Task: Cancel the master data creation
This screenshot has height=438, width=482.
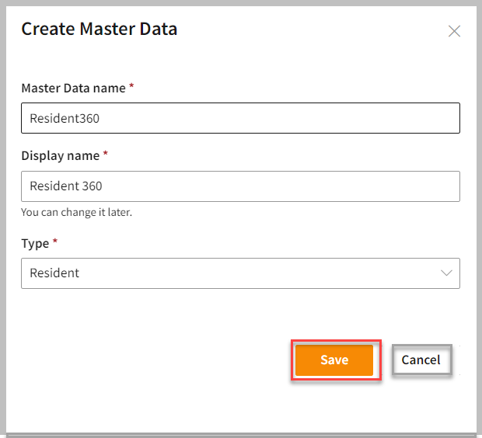Action: point(421,360)
